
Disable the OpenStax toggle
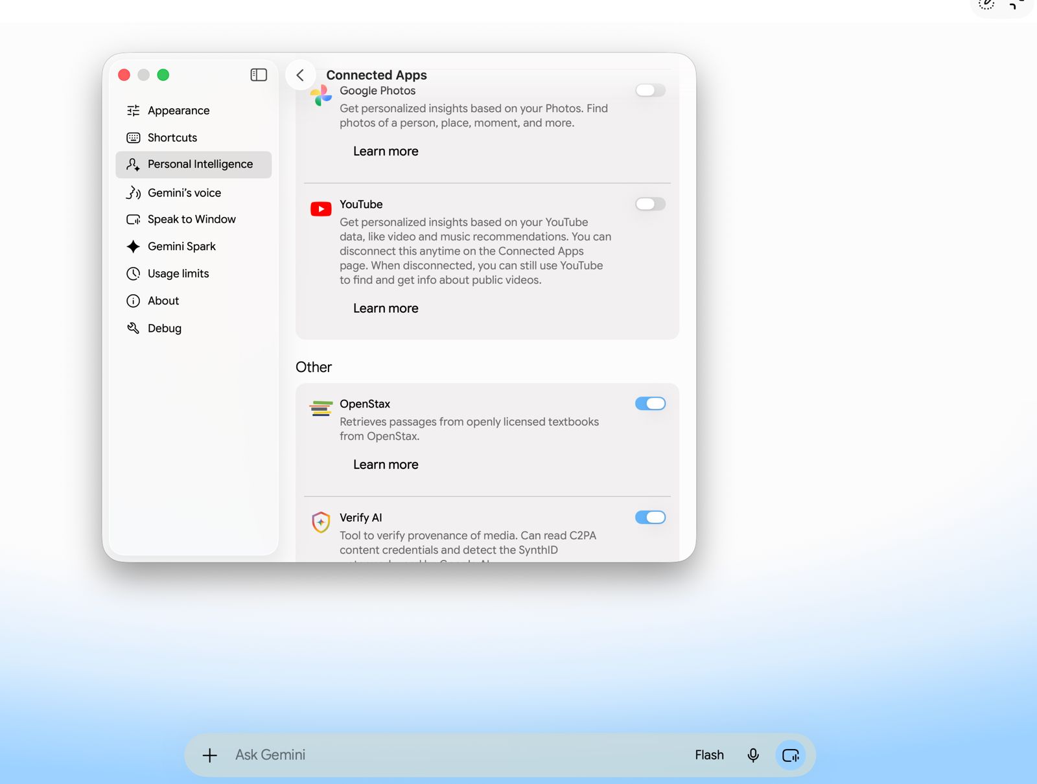tap(650, 404)
